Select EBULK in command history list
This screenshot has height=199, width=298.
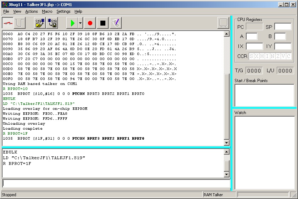(x=10, y=152)
